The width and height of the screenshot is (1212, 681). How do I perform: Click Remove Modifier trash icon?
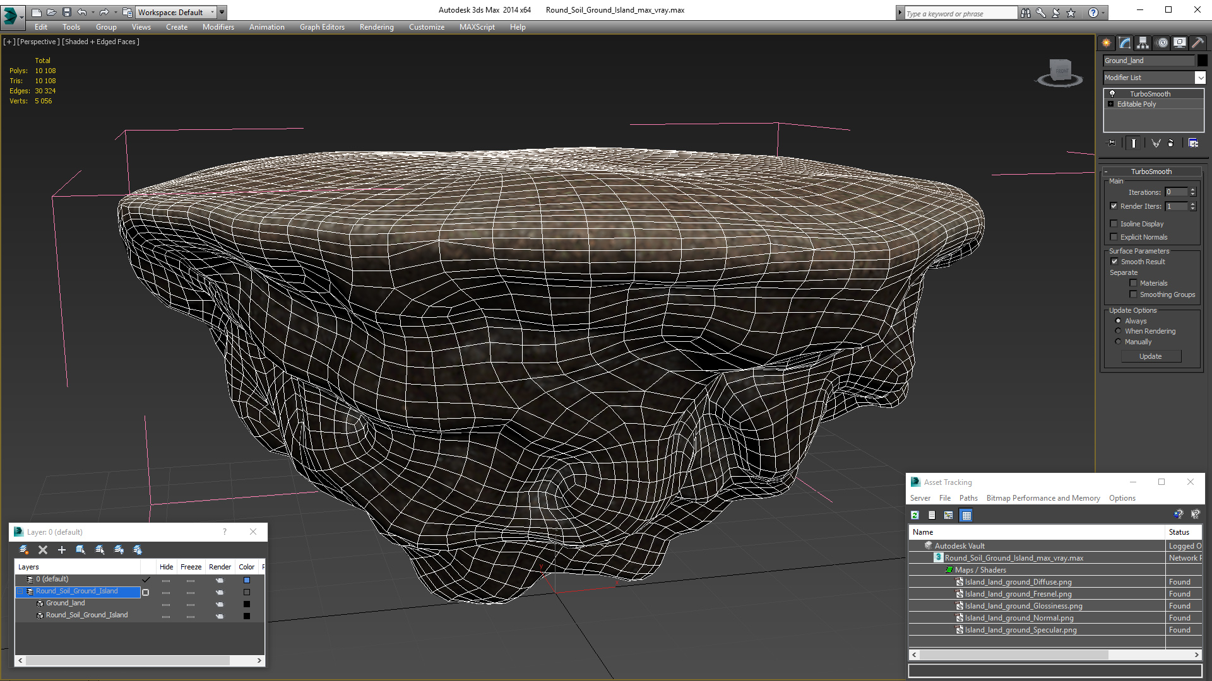1171,143
